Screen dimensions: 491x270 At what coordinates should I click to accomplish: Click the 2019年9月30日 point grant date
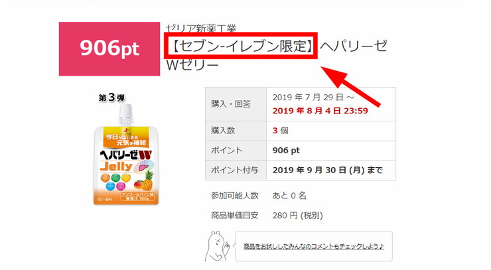[328, 170]
